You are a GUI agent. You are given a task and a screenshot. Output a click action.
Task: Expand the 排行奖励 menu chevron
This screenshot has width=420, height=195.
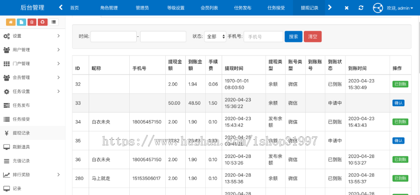(x=59, y=175)
